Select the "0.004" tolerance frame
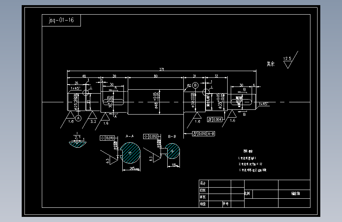This screenshot has width=342, height=222. (x=215, y=120)
